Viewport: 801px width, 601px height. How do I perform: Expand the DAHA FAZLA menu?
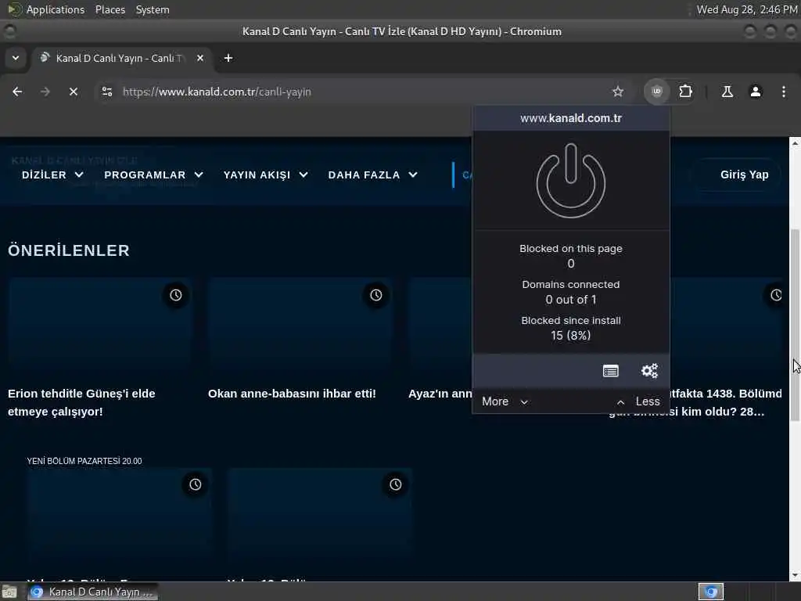click(373, 175)
